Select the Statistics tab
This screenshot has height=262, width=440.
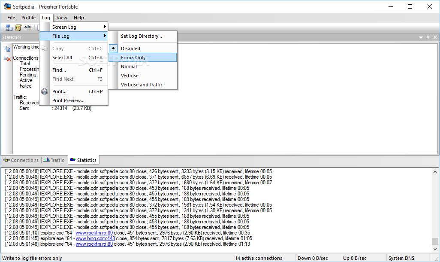83,160
